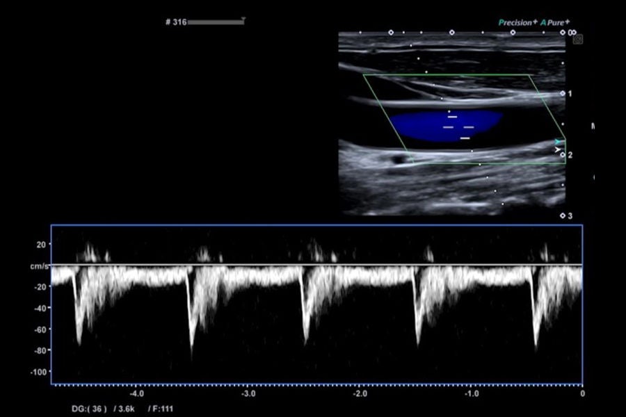
Task: Click the '0' label on the time axis
Action: (582, 394)
